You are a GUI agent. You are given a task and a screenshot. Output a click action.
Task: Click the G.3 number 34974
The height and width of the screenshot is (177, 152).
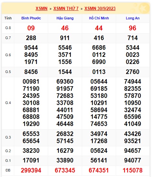(x=99, y=134)
